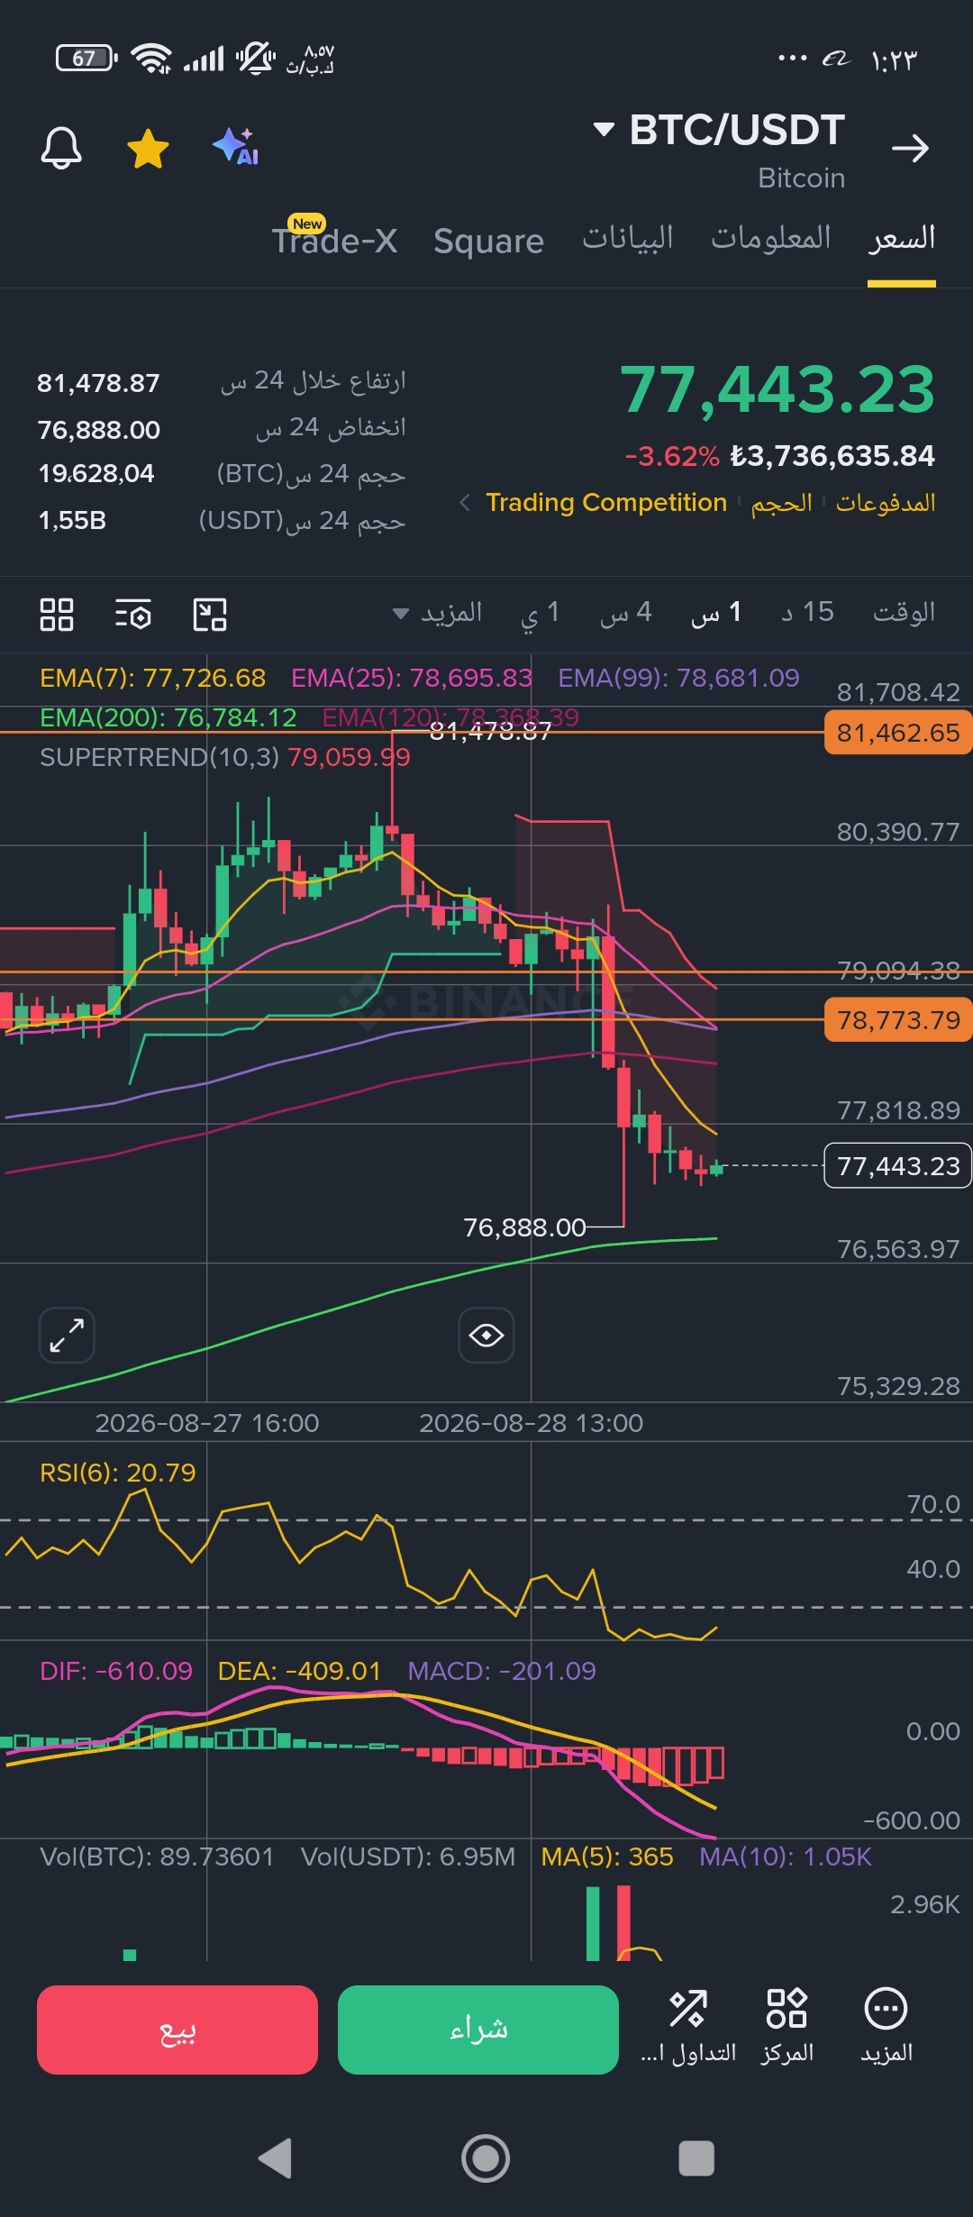Expand the BTC/USDT pair selector arrow
This screenshot has height=2217, width=973.
(x=604, y=130)
